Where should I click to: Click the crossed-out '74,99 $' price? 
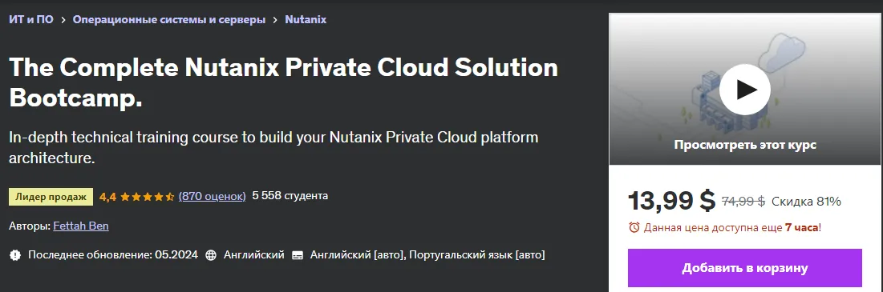743,201
